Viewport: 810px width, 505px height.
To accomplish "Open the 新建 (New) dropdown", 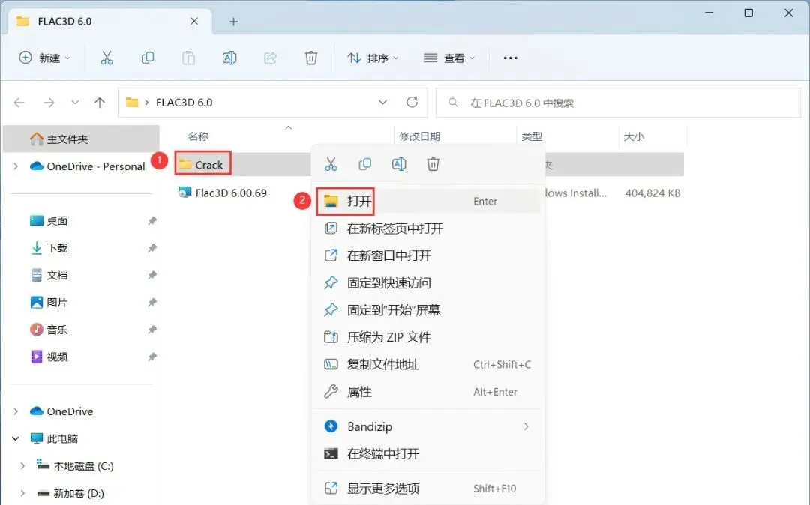I will point(44,58).
